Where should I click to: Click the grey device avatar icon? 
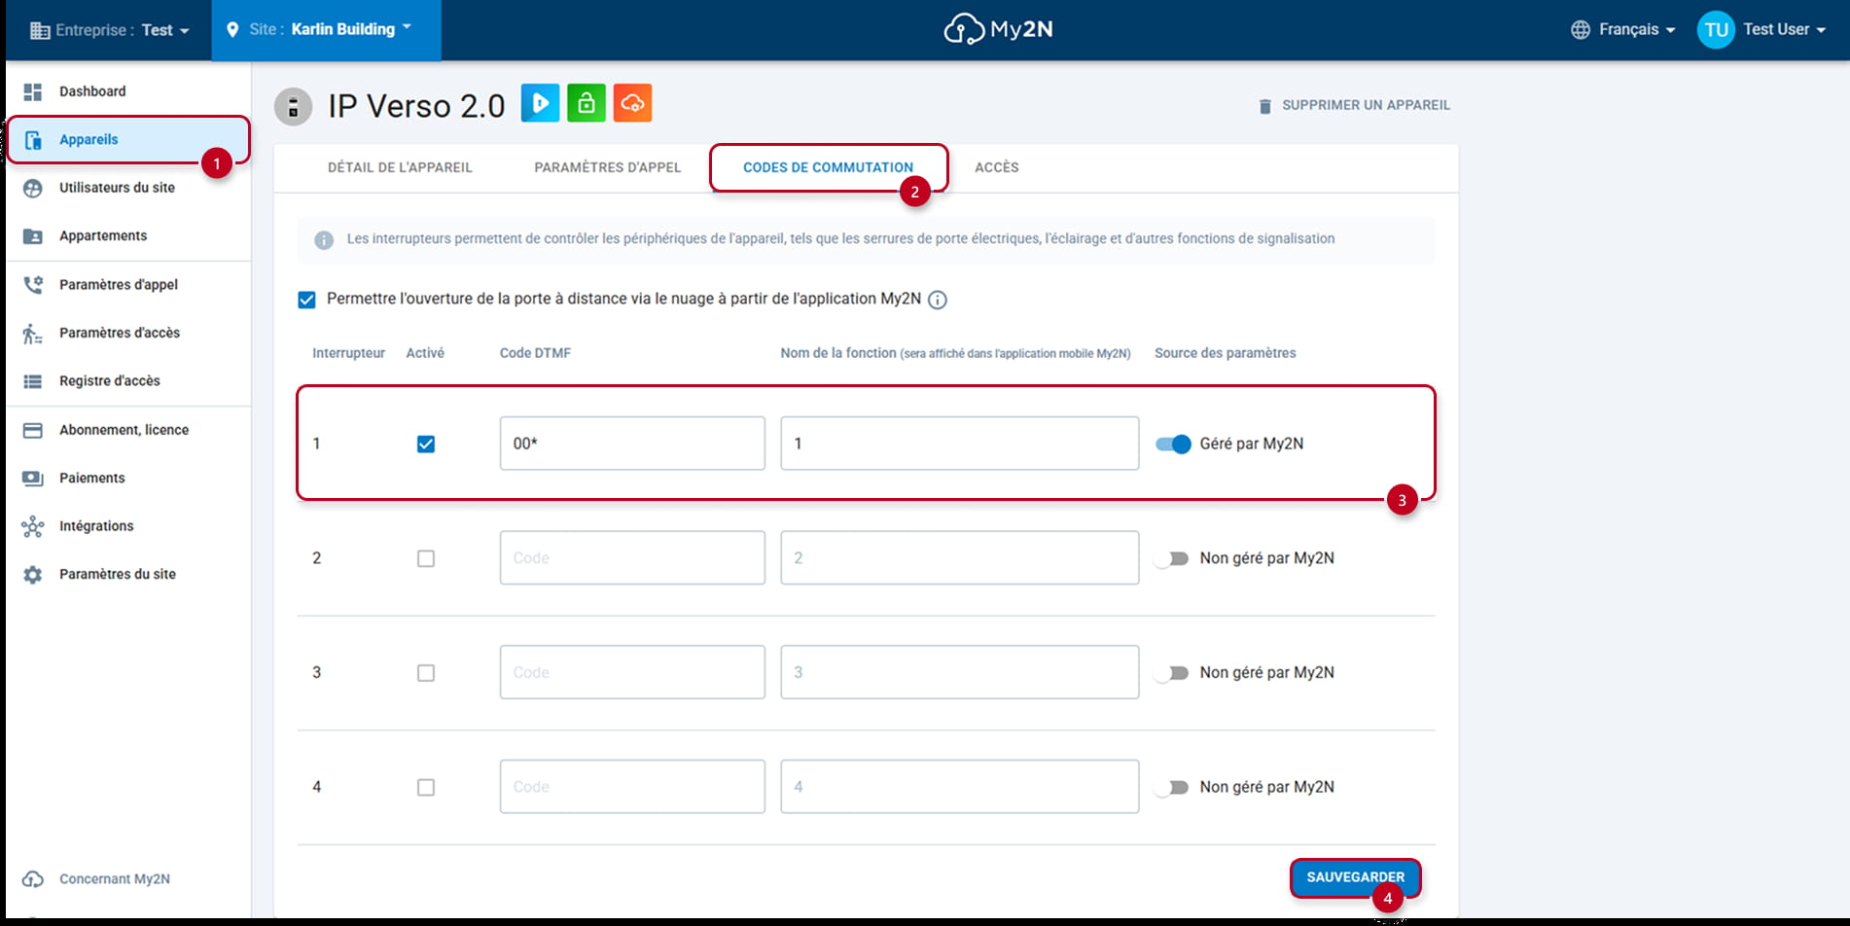pos(293,106)
